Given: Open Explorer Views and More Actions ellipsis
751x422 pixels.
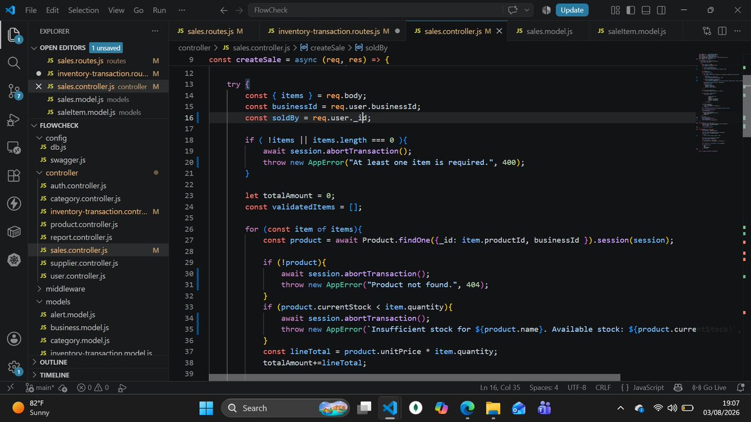Looking at the screenshot, I should pos(155,31).
